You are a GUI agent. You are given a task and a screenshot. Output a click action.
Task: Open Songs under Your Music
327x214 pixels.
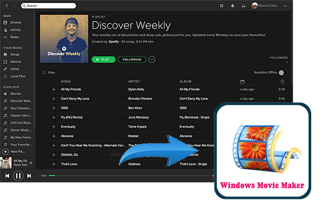[15, 54]
